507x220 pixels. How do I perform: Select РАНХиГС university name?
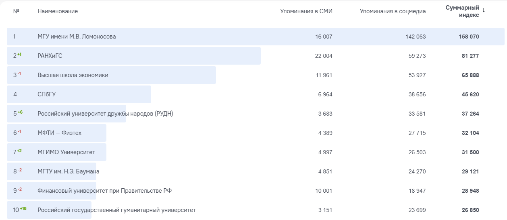pos(50,56)
